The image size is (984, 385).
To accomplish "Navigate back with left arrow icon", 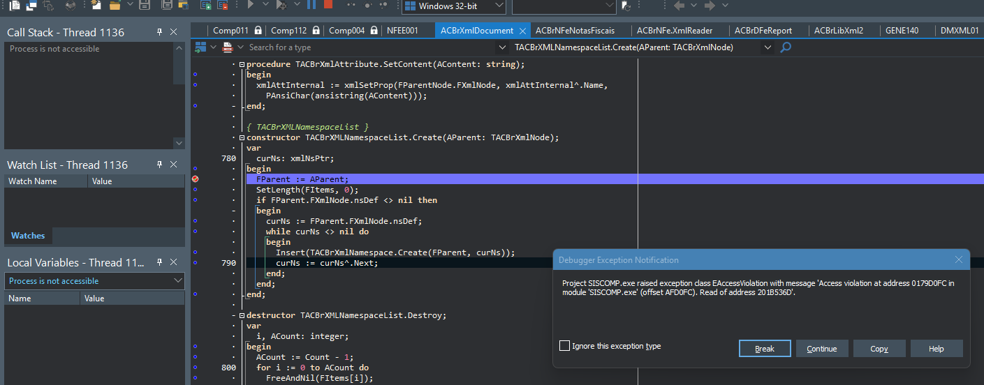I will pos(679,6).
